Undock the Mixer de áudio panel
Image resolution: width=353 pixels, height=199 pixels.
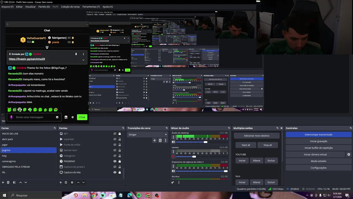tap(229, 128)
